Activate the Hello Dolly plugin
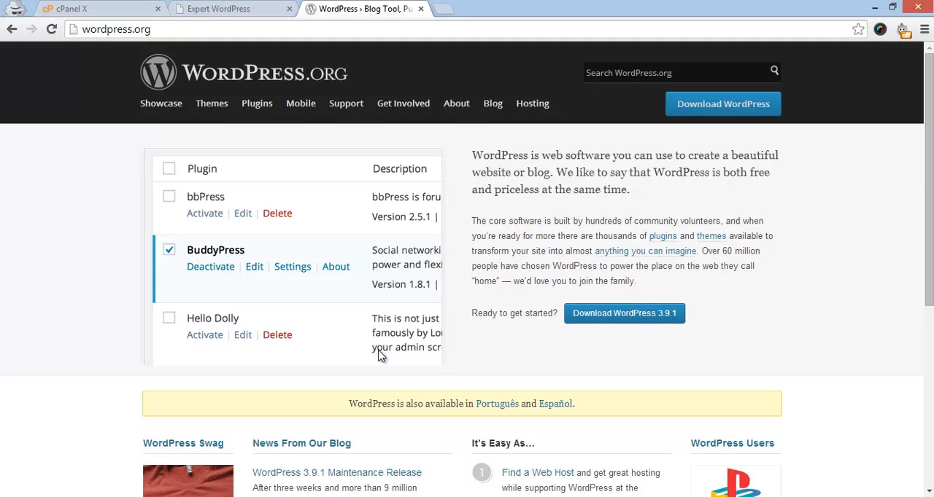Viewport: 934px width, 497px height. click(x=204, y=335)
